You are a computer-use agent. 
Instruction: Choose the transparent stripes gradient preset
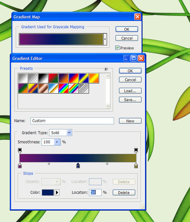[84, 88]
